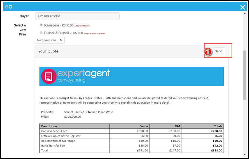249x159 pixels.
Task: Click the scrollbar down arrow
Action: [245, 155]
